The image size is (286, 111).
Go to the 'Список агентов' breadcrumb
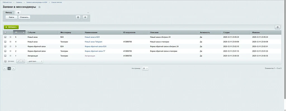point(56,2)
